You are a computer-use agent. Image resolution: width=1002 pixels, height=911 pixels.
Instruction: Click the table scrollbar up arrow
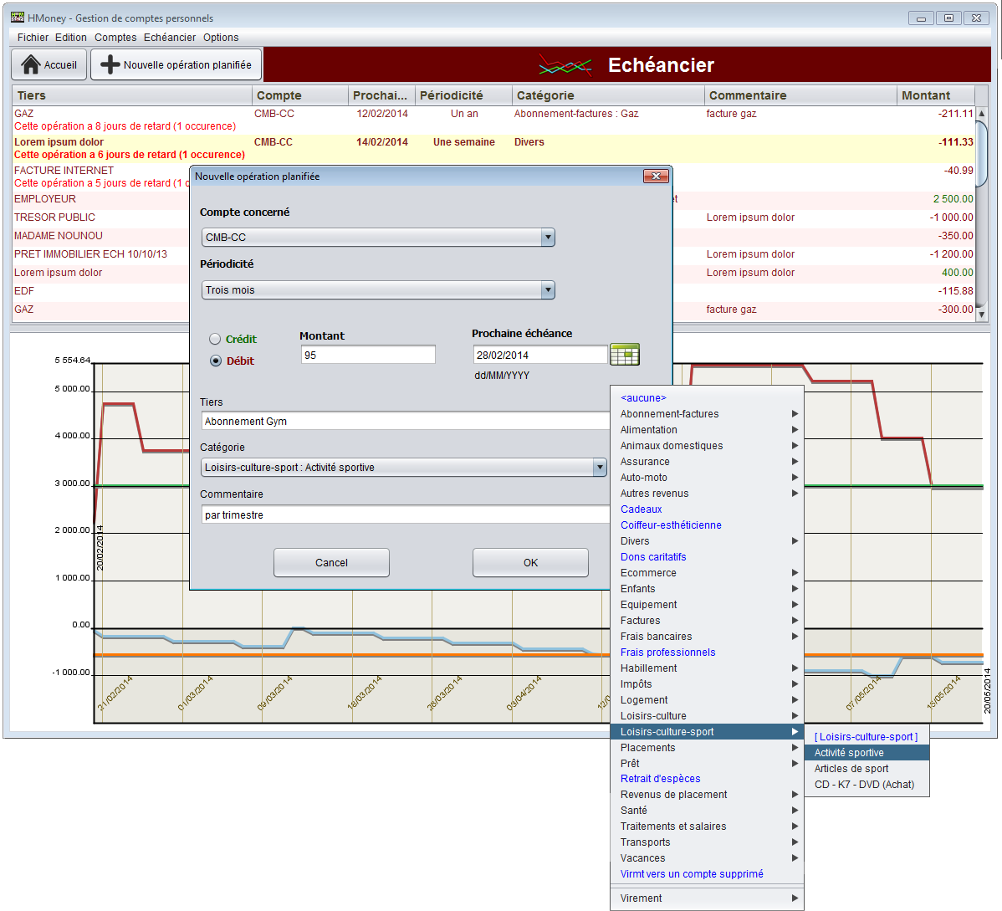pyautogui.click(x=982, y=114)
